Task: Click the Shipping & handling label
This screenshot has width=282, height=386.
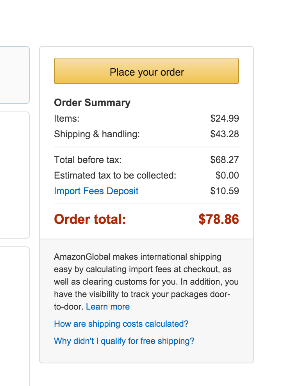Action: pos(97,135)
